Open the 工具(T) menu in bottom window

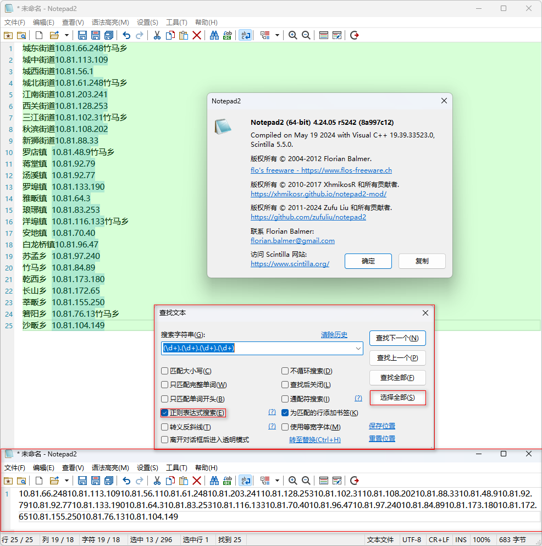176,468
